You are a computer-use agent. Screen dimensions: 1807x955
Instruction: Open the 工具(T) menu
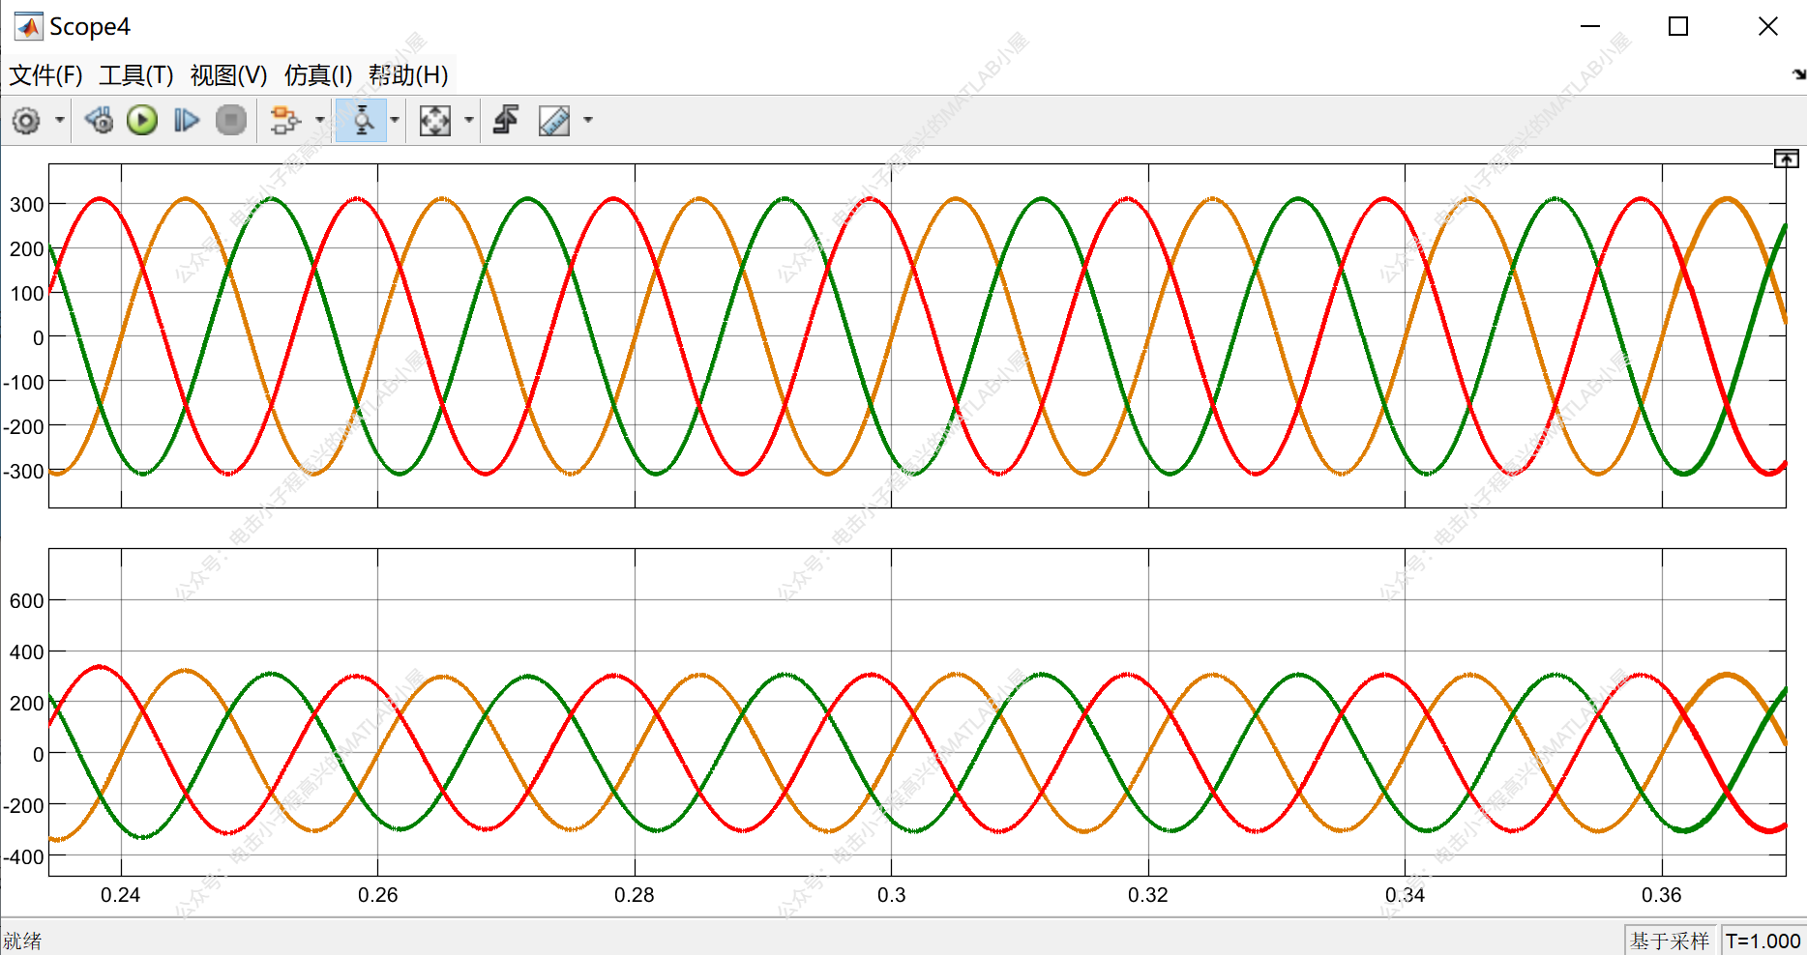coord(136,75)
